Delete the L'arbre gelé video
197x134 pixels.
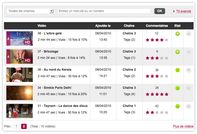point(189,34)
